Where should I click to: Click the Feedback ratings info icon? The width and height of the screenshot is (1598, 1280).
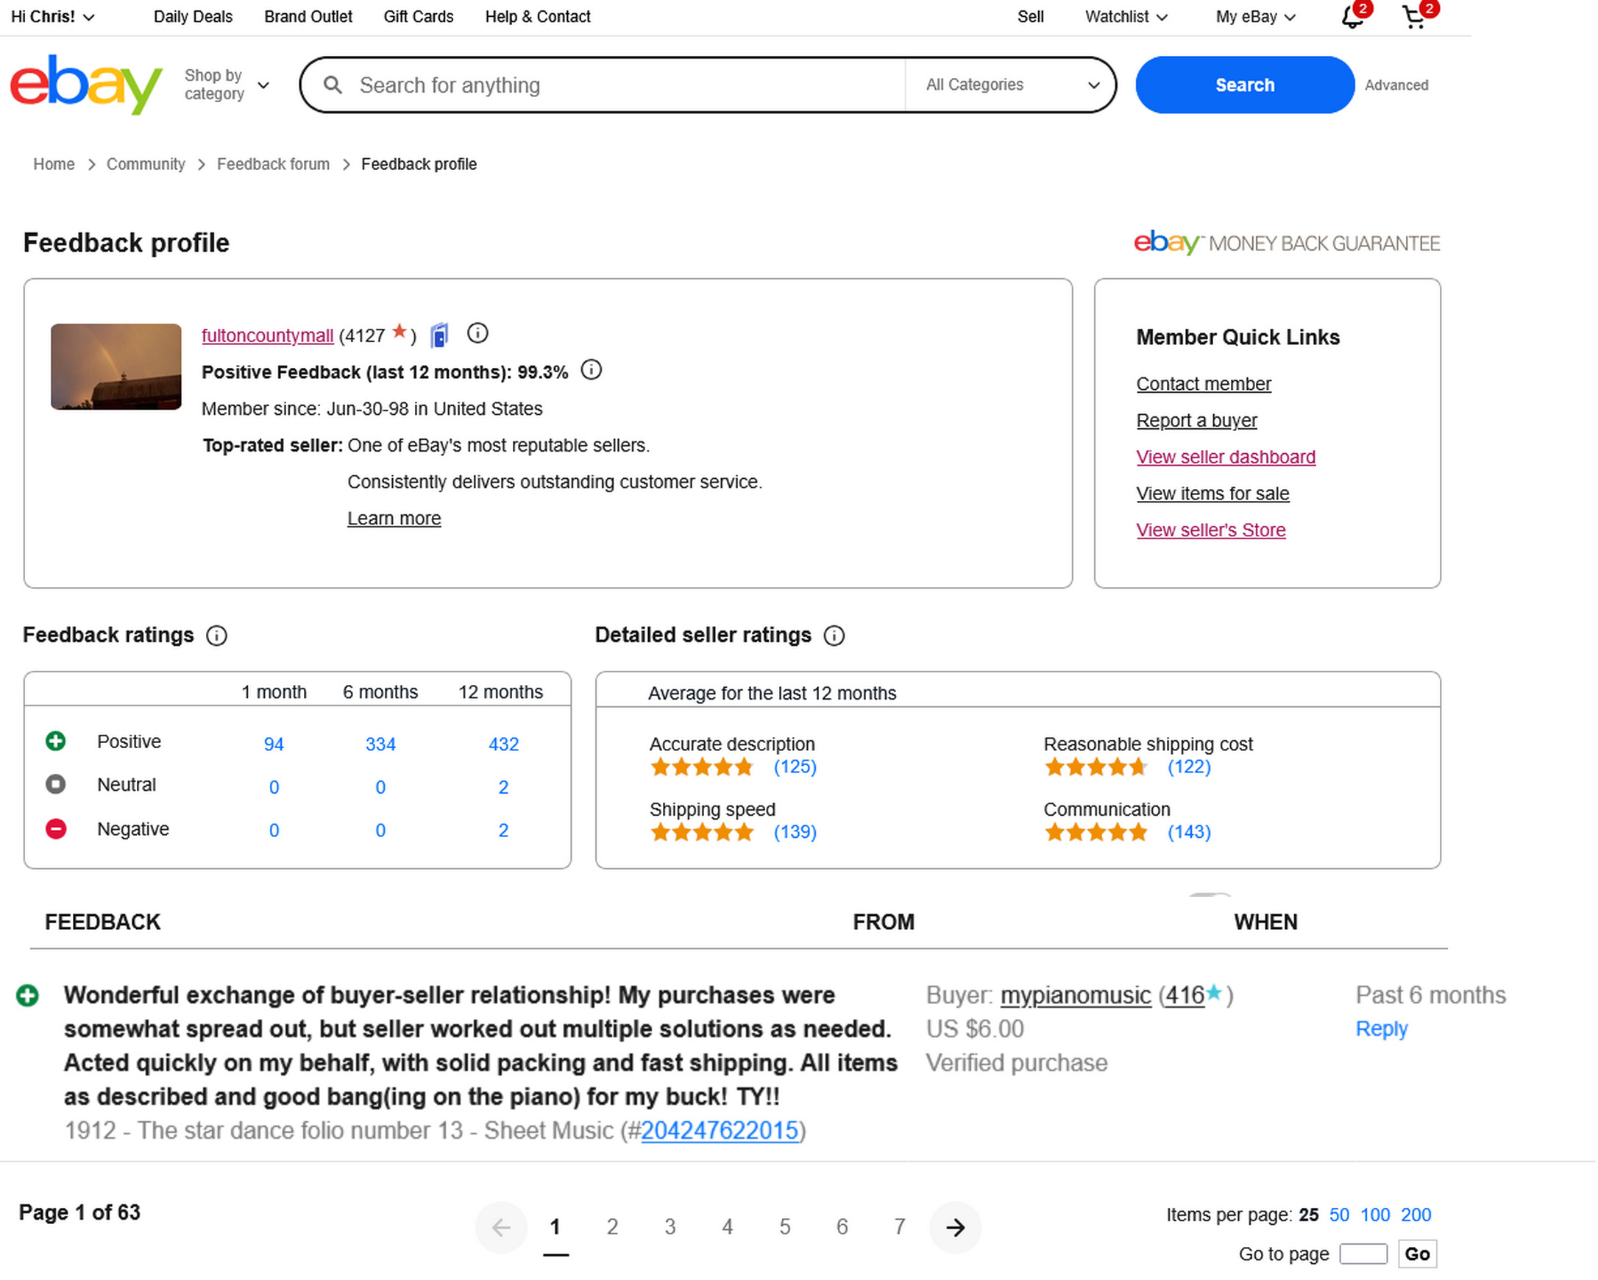pyautogui.click(x=216, y=636)
